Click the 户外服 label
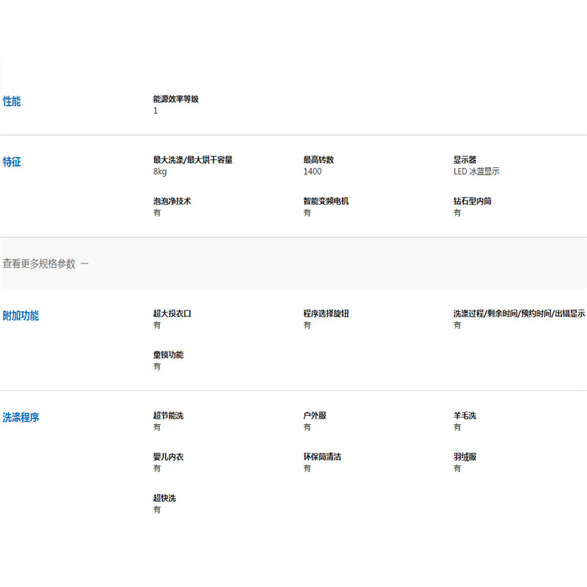 315,415
